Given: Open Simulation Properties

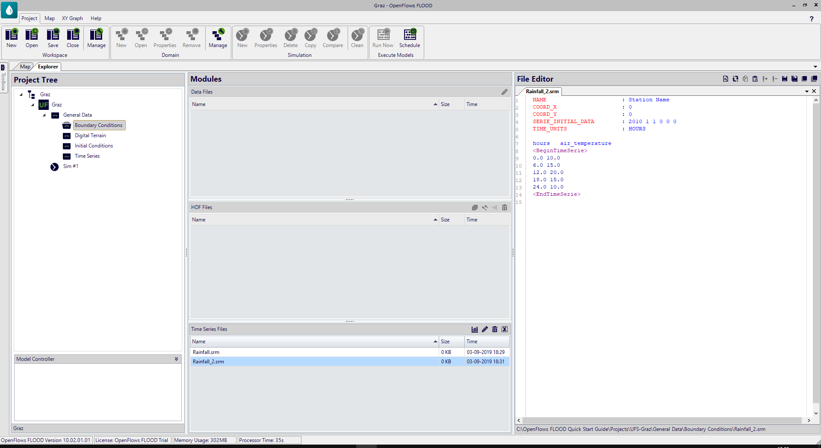Looking at the screenshot, I should pos(266,38).
